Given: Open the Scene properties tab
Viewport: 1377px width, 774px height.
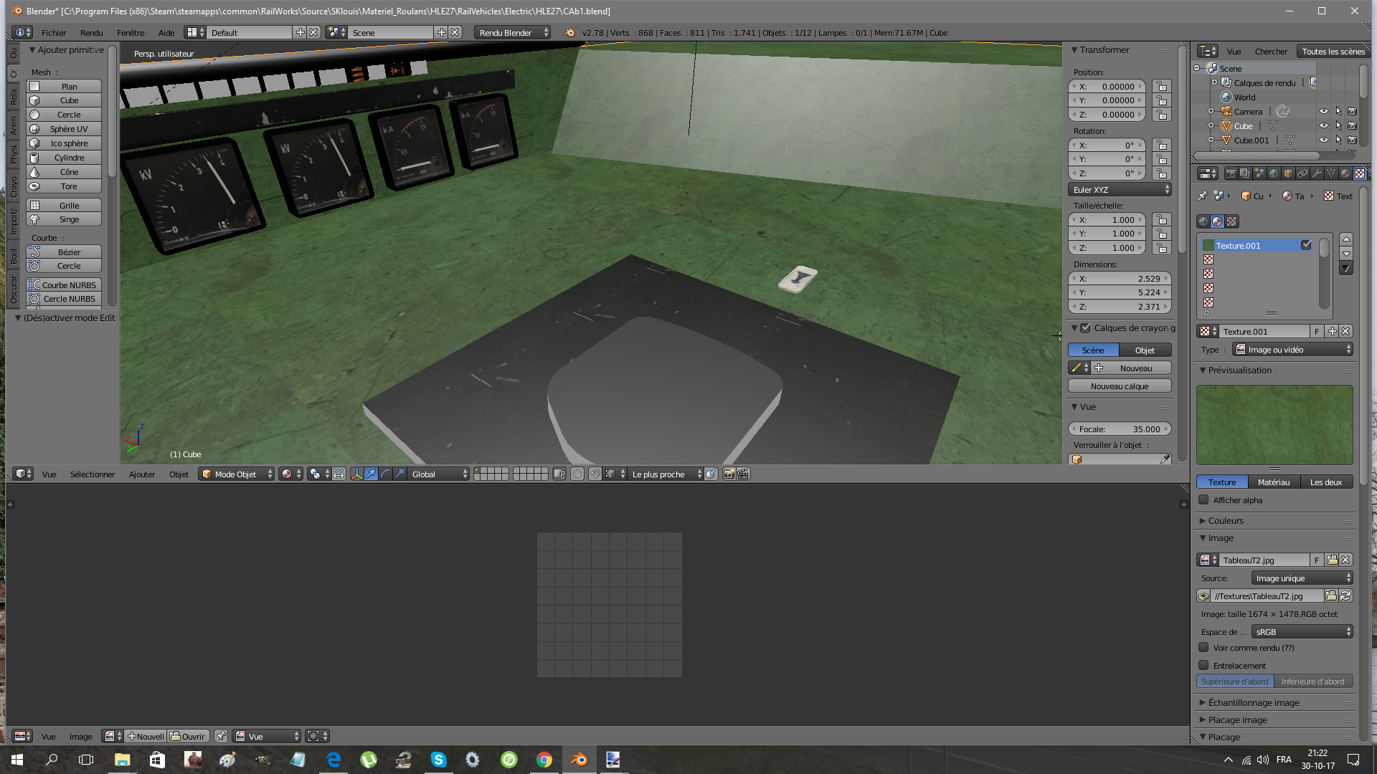Looking at the screenshot, I should point(1259,173).
